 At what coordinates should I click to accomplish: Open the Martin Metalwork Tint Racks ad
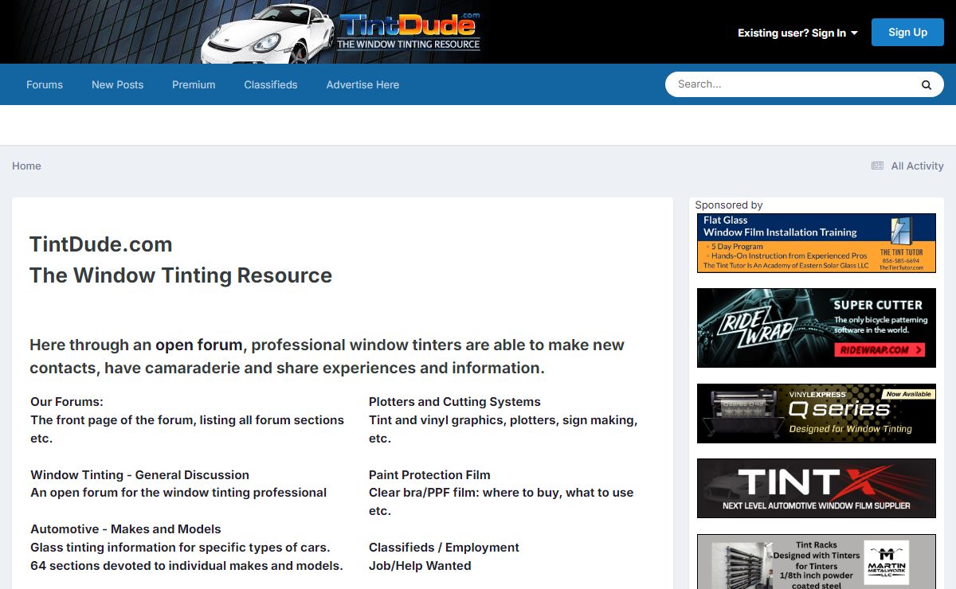tap(817, 562)
